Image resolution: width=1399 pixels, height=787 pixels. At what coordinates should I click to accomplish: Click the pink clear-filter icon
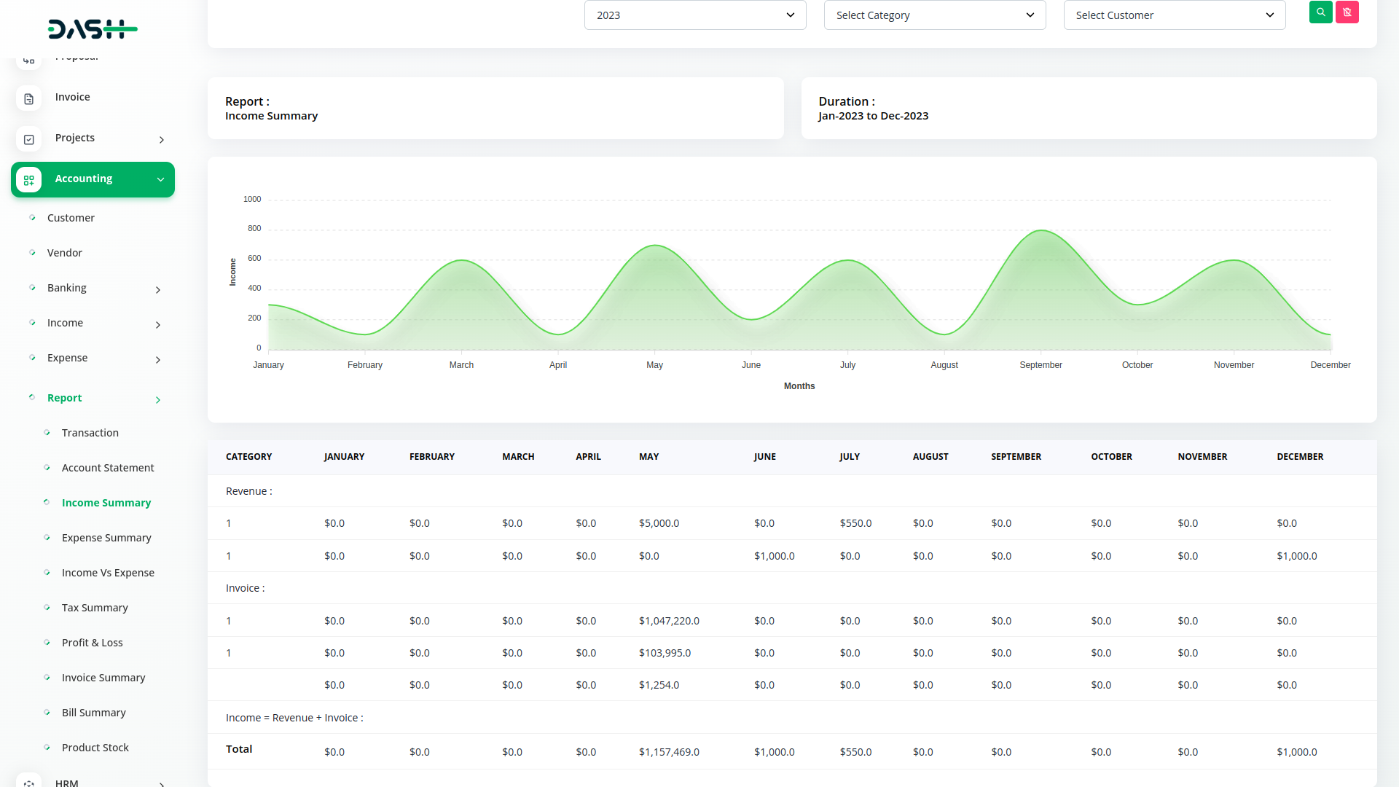(1347, 12)
